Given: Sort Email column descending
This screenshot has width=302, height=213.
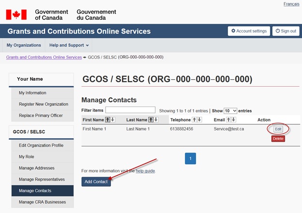Looking at the screenshot, I should (233, 120).
